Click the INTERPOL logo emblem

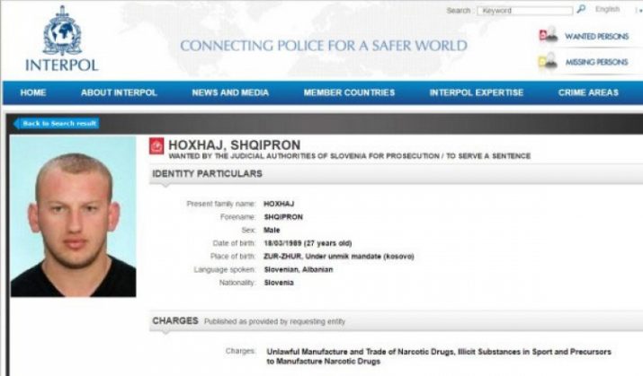pyautogui.click(x=62, y=31)
